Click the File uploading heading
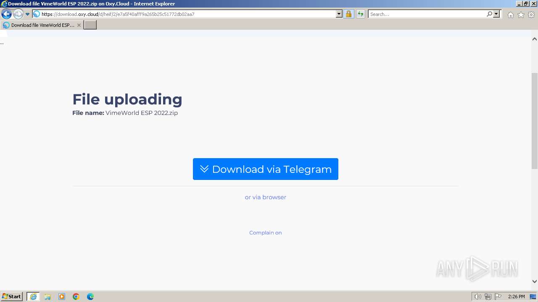The width and height of the screenshot is (538, 302). (127, 99)
